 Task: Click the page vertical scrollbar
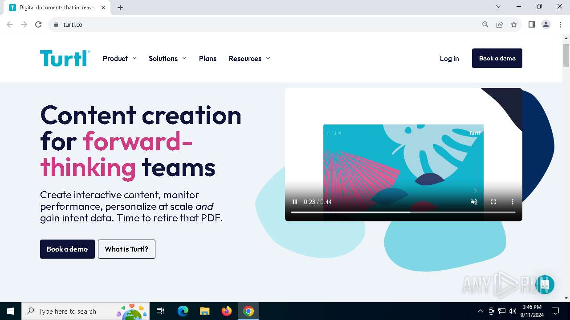coord(566,55)
